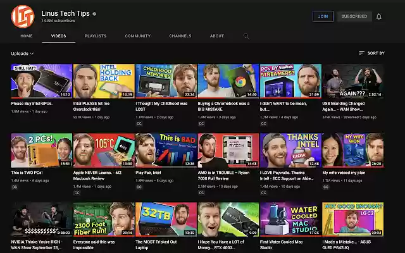
Task: Play the 'CHILDHOOD MEMORIES' VHS thumbnail
Action: click(x=166, y=81)
